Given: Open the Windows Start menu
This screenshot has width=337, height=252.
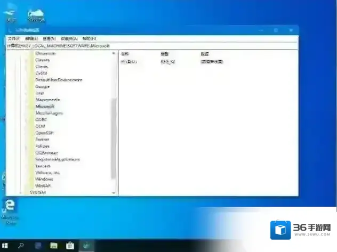Looking at the screenshot, I should pyautogui.click(x=5, y=246).
